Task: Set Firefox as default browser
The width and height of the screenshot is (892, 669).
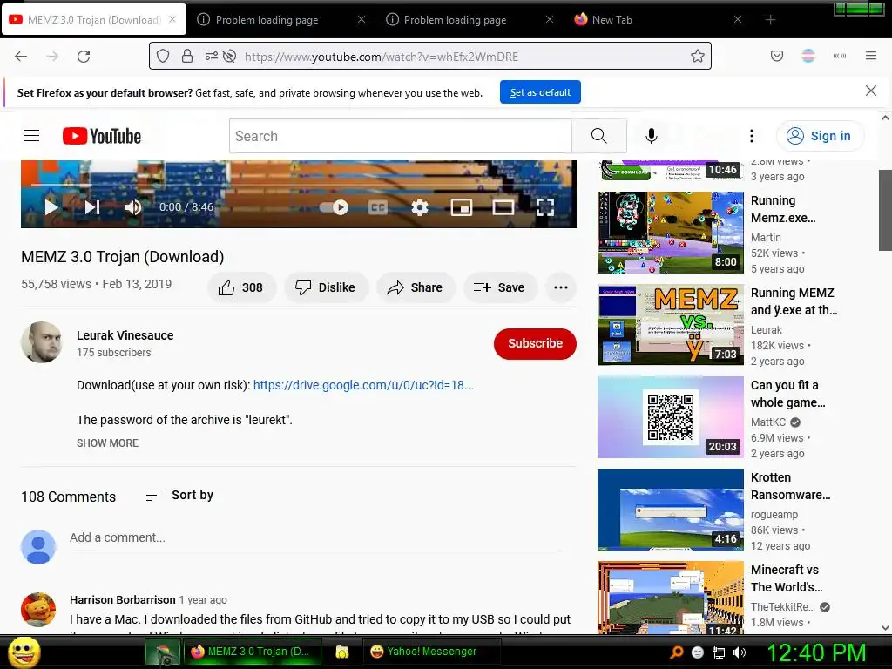Action: click(x=540, y=92)
